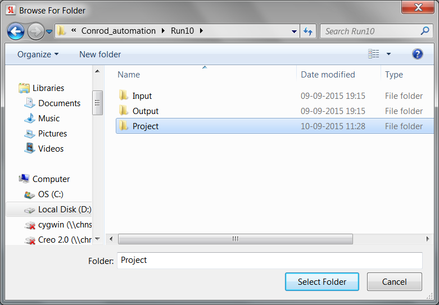Open Pictures library

[52, 134]
